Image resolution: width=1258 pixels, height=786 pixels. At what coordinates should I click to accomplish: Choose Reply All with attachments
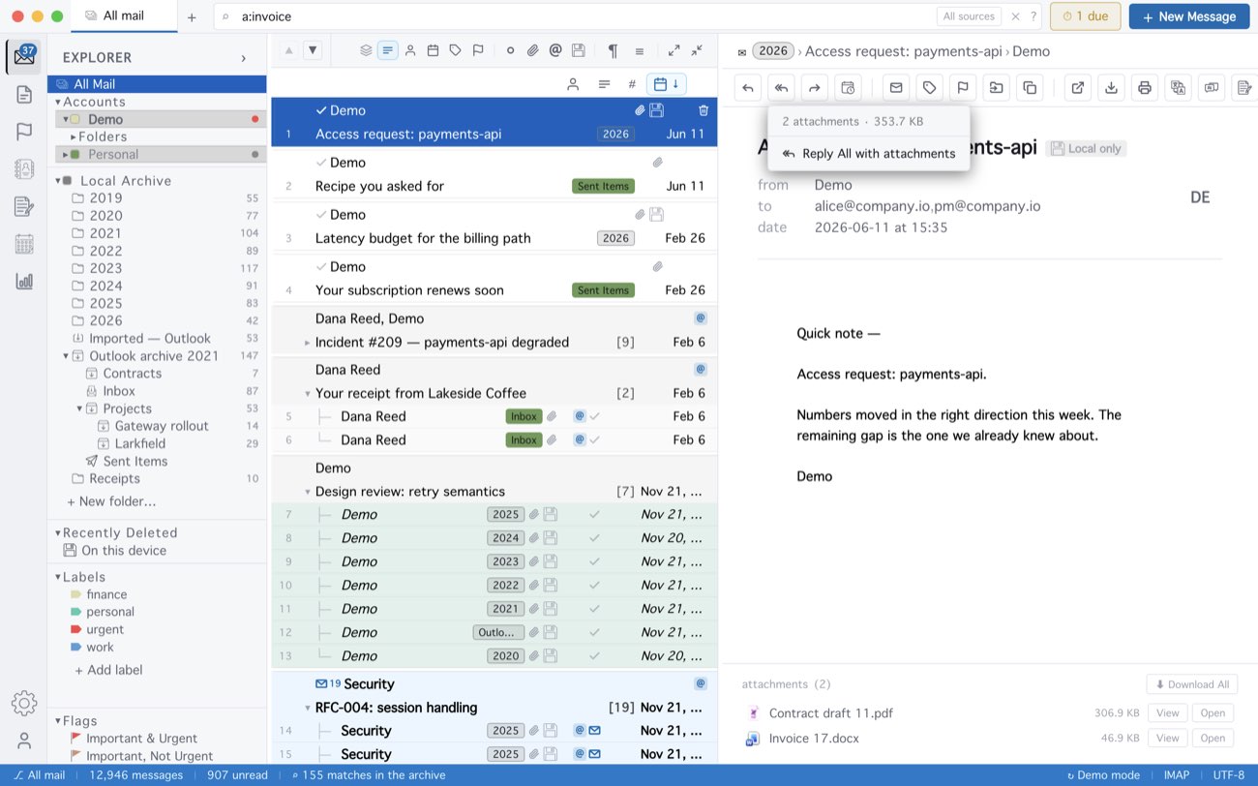coord(869,153)
